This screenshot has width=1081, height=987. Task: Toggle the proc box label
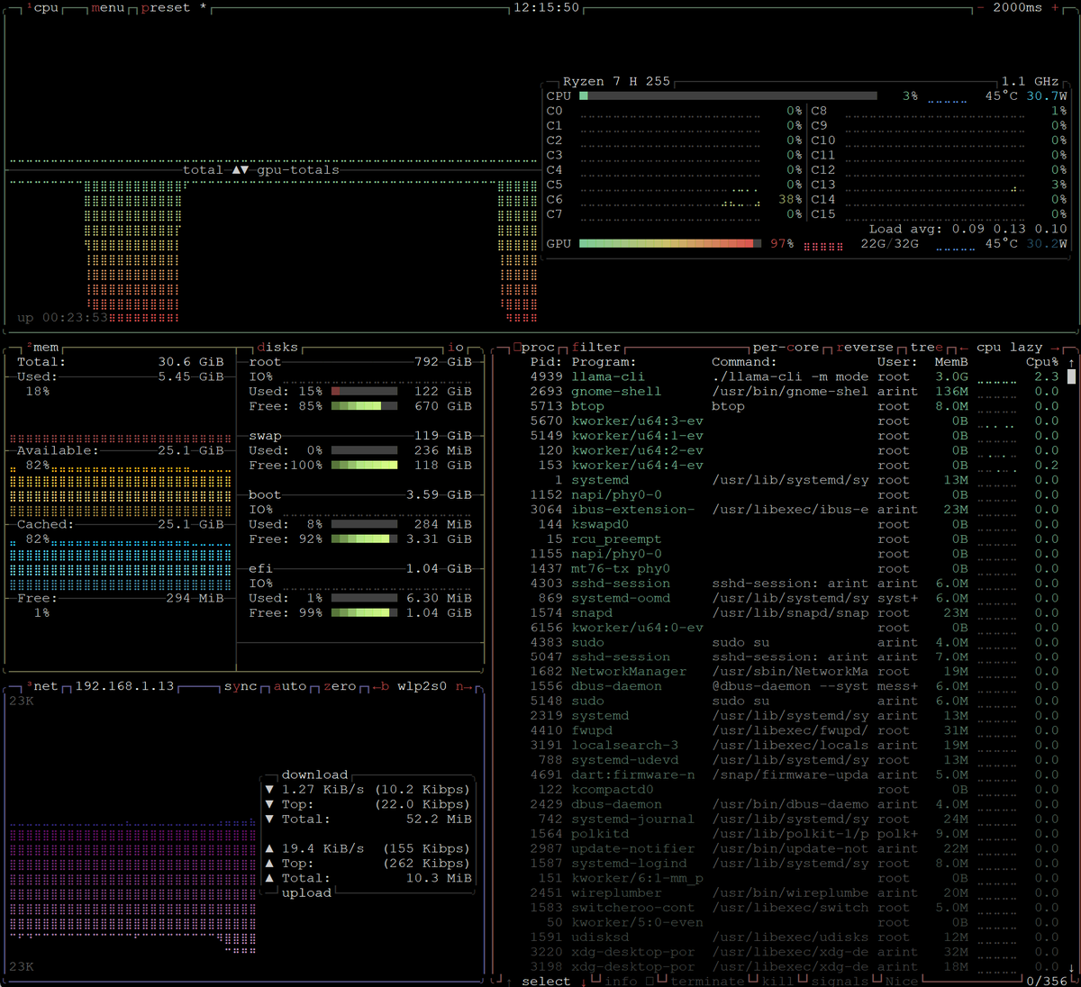coord(534,348)
